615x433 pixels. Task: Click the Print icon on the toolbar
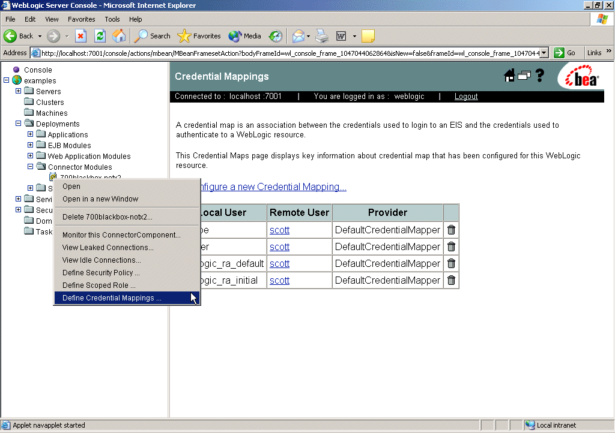(322, 36)
